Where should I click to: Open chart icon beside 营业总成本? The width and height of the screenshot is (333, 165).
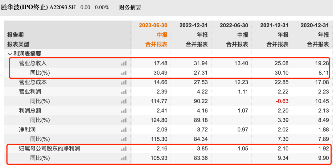click(124, 82)
